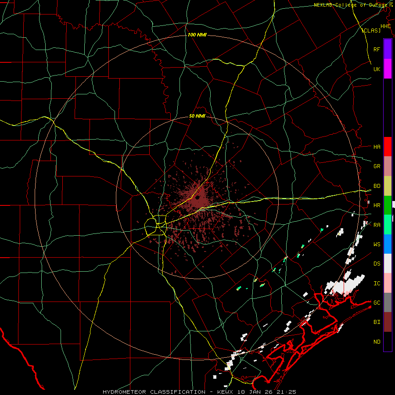Click the "ND" legend label
This screenshot has width=395, height=395.
377,342
